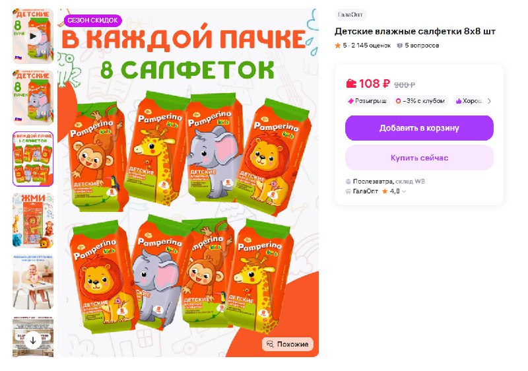Screen dimensions: 528x371
Task: Click the seller store icon by ГалаОпт
Action: pyautogui.click(x=348, y=191)
